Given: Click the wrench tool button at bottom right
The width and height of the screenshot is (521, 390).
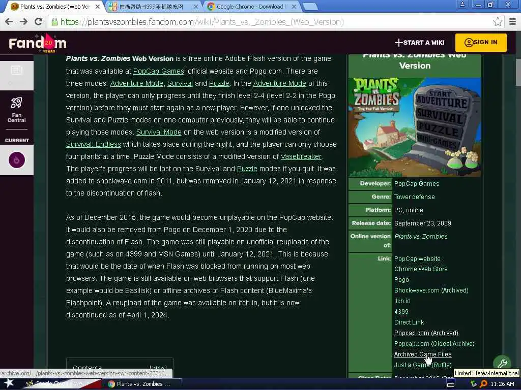Looking at the screenshot, I should pos(502,364).
